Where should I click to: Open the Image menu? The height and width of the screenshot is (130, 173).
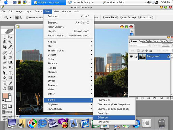19,11
